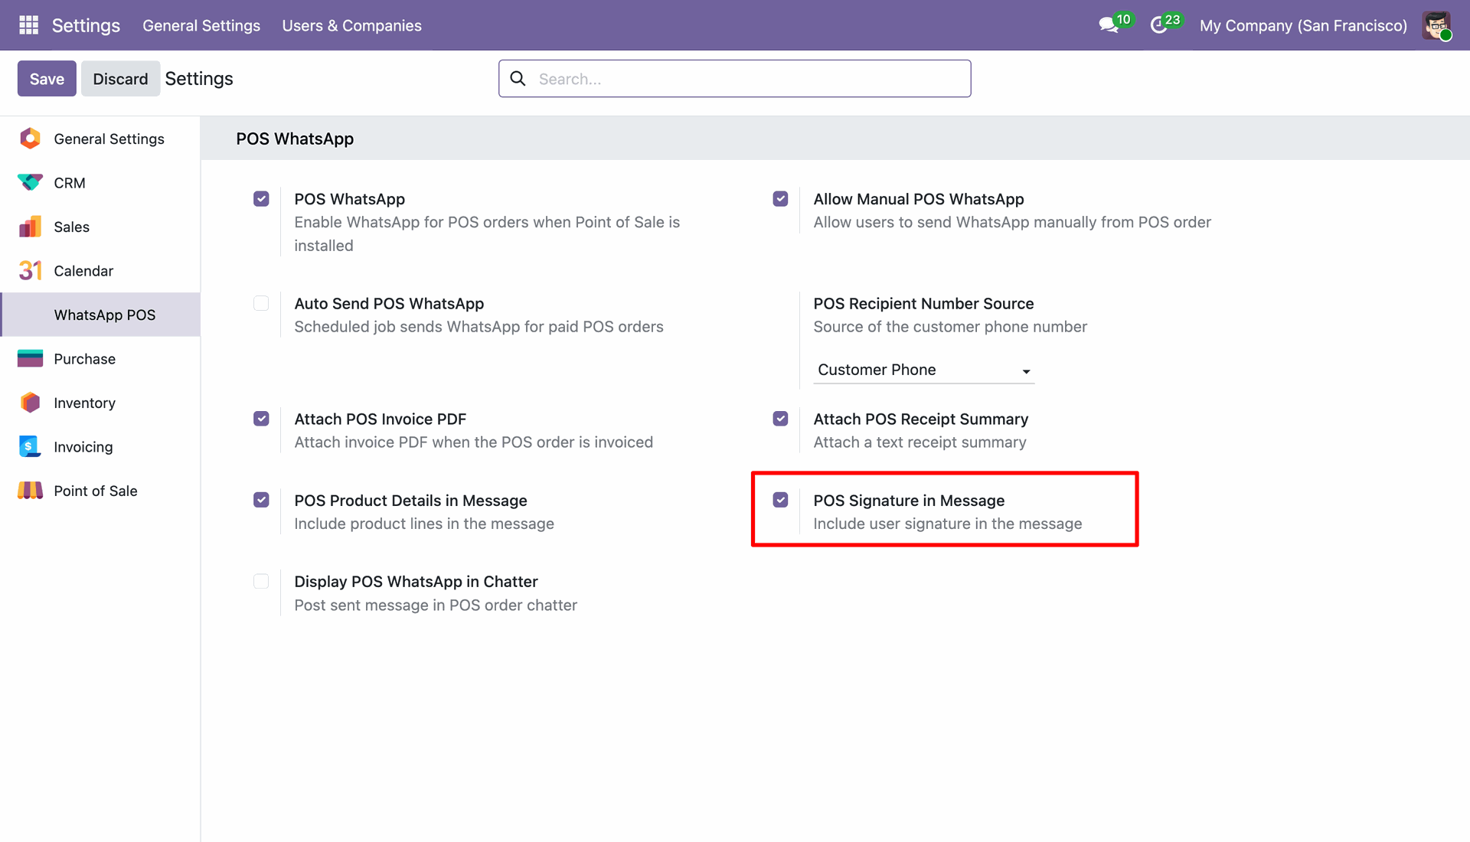Viewport: 1470px width, 842px height.
Task: Uncheck Attach POS Receipt Summary
Action: [x=780, y=419]
